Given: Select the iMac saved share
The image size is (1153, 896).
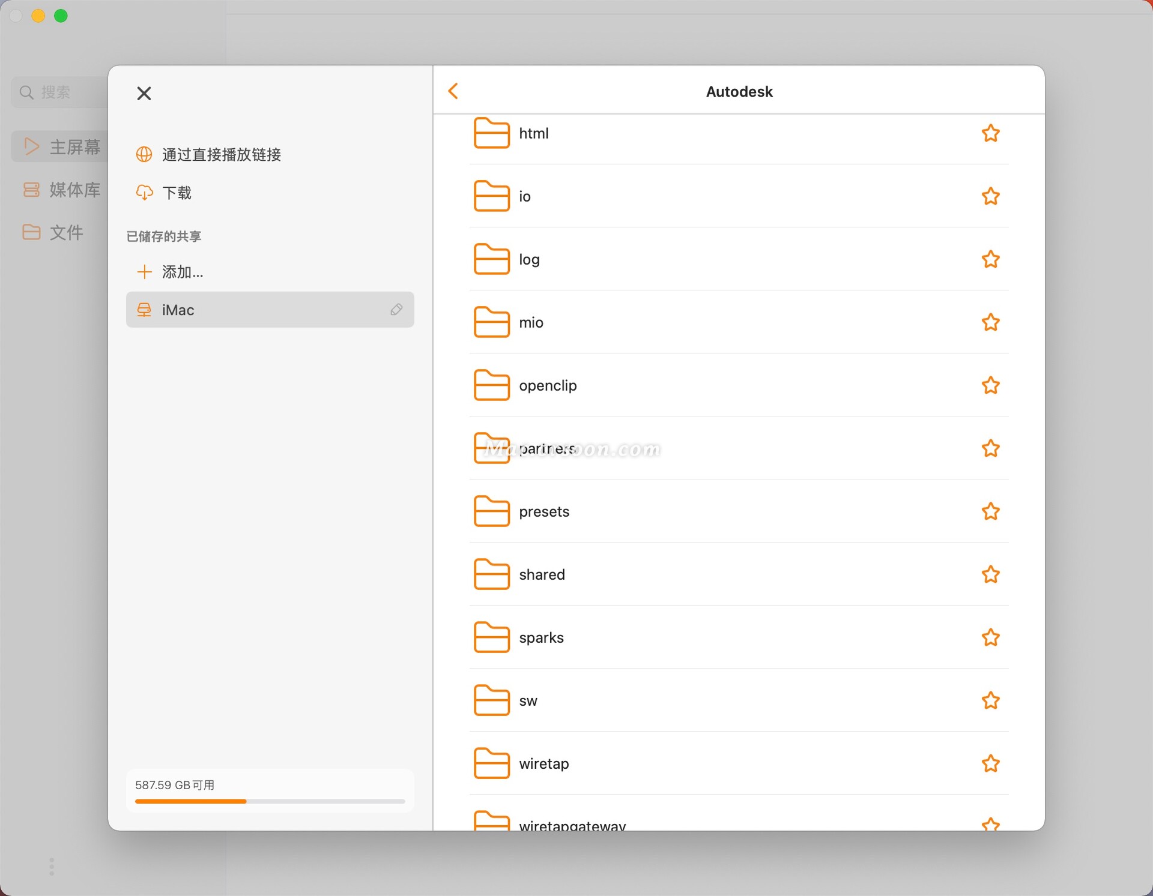Looking at the screenshot, I should pos(270,310).
